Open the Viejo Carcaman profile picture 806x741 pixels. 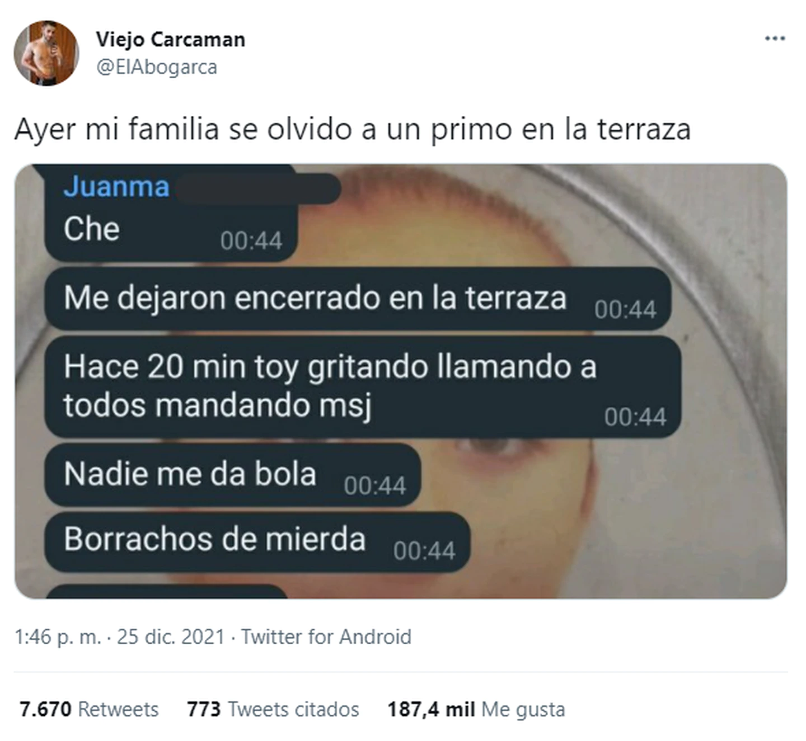(x=46, y=53)
